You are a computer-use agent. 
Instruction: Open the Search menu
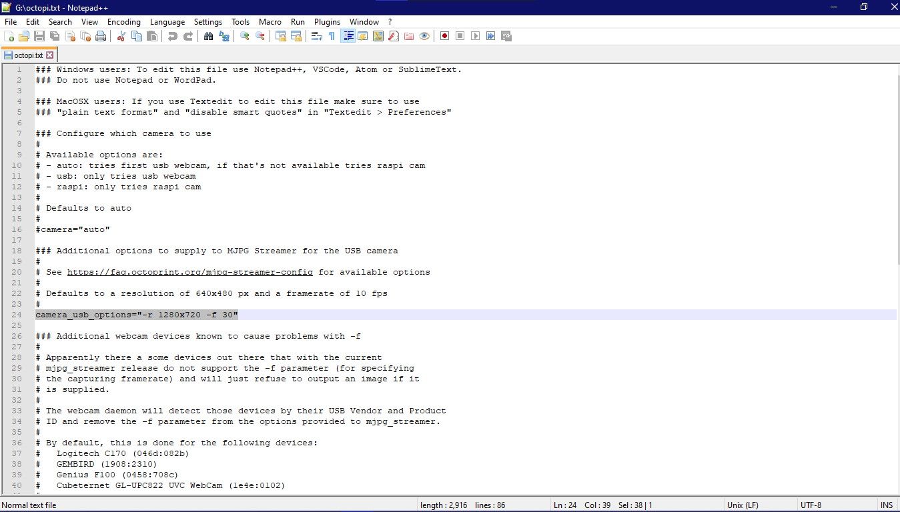(60, 22)
